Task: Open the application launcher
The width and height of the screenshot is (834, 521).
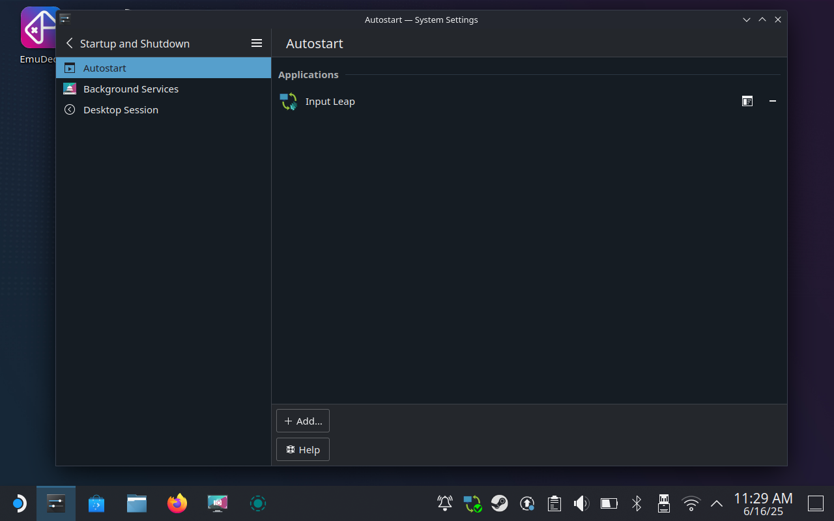Action: tap(20, 503)
